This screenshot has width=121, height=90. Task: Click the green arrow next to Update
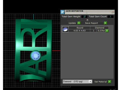pos(79,23)
